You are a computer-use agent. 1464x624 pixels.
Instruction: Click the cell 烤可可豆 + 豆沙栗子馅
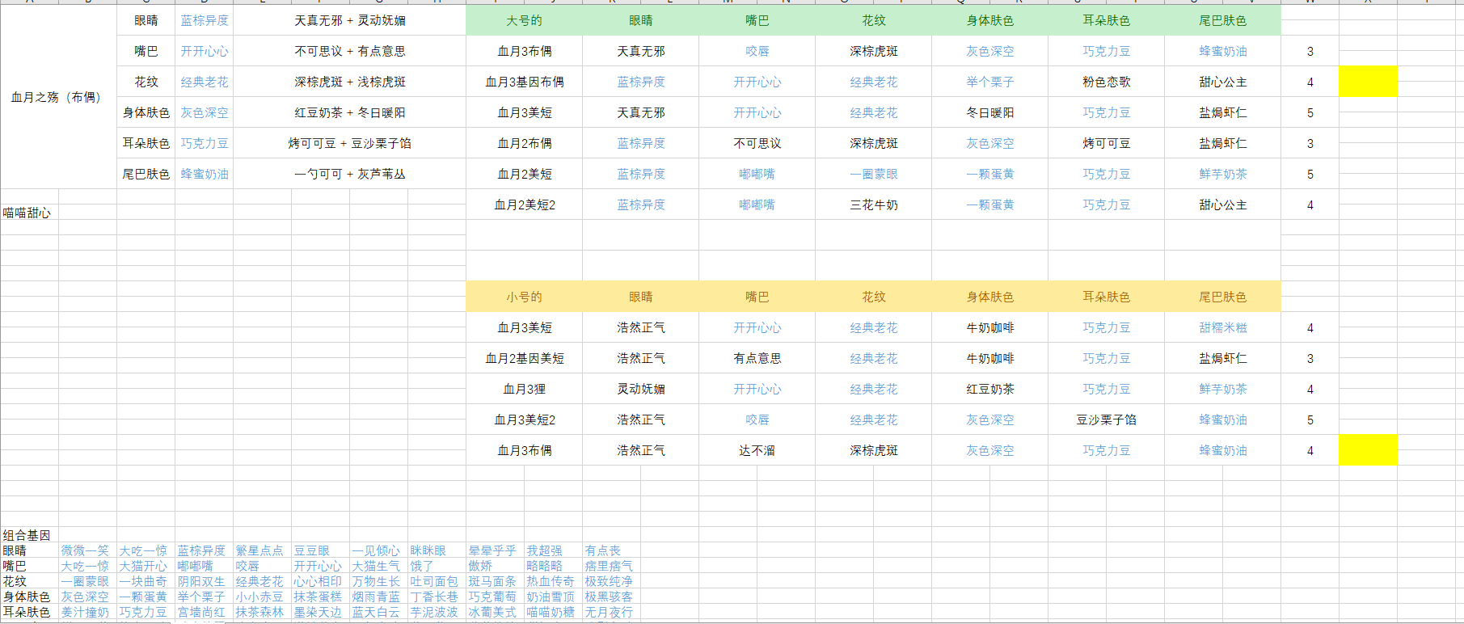(x=349, y=143)
